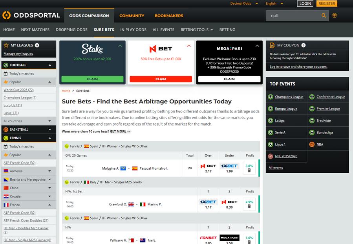Click calendar icon beside Football Today's matches

tap(5, 74)
